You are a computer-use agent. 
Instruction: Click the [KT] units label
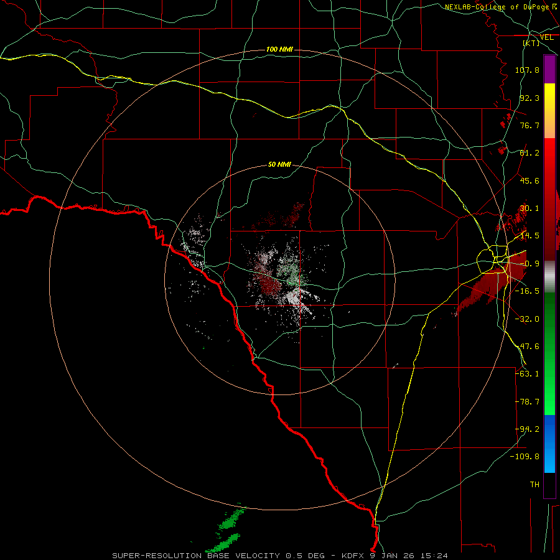[x=531, y=43]
